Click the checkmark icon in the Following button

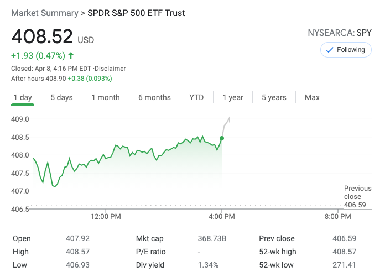point(330,50)
